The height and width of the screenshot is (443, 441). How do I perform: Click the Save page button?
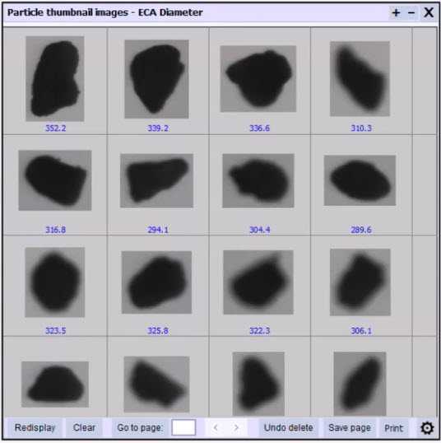(x=350, y=427)
